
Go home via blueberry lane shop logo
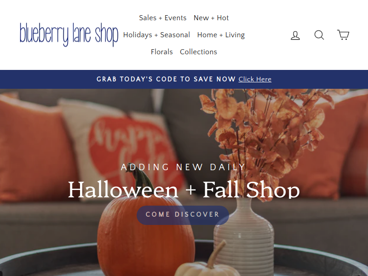point(69,35)
